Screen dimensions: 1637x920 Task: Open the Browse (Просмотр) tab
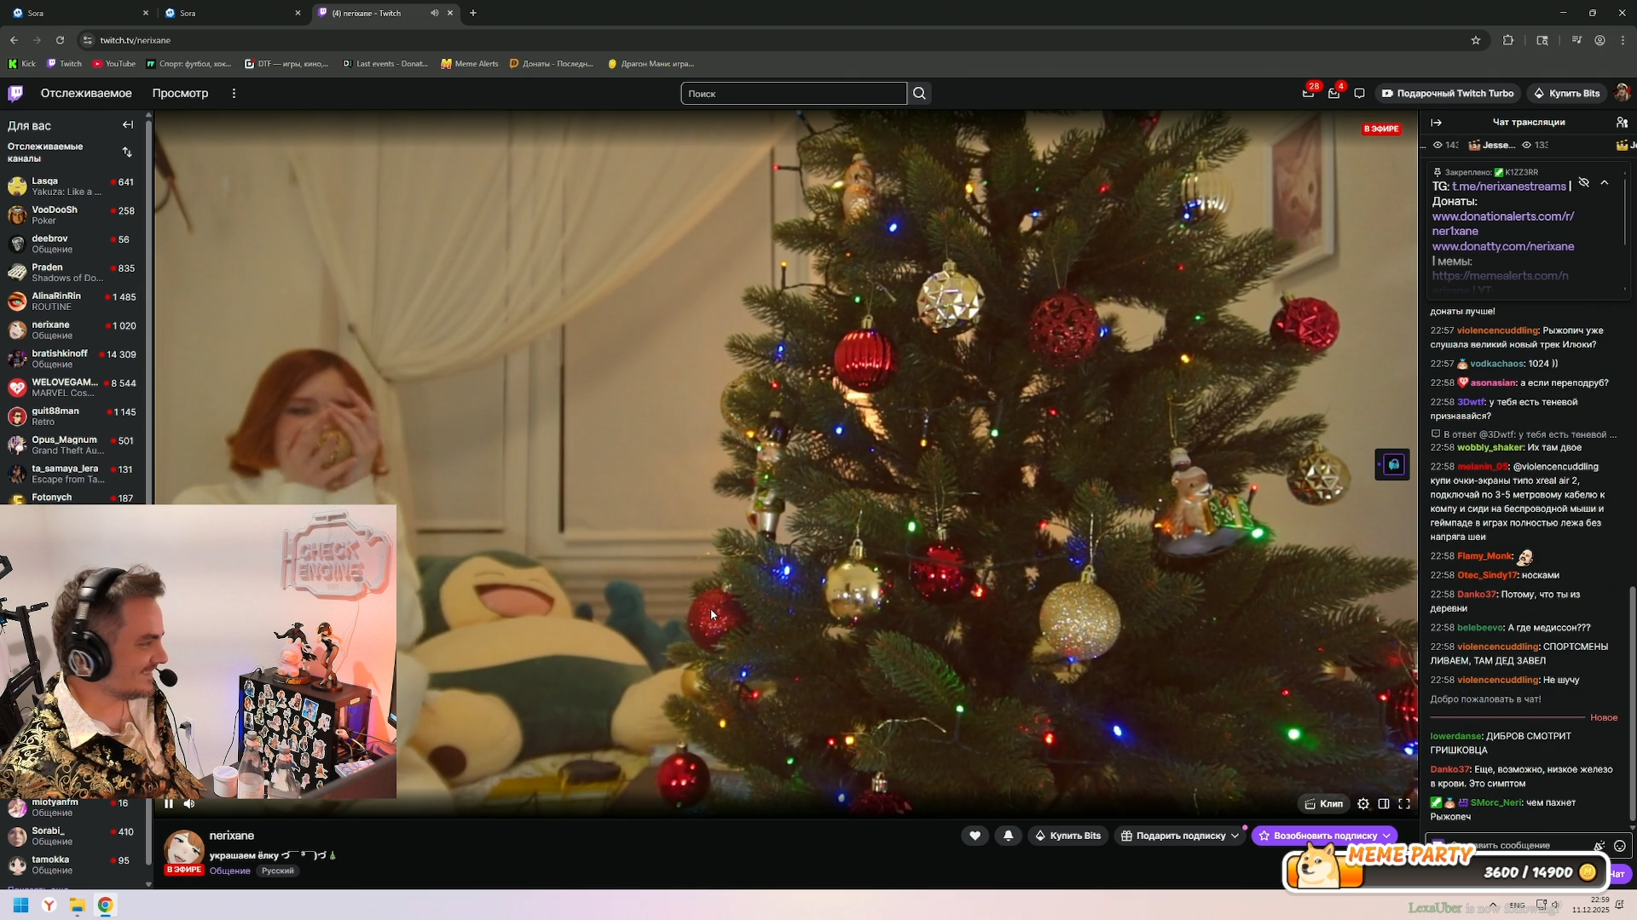(x=180, y=94)
